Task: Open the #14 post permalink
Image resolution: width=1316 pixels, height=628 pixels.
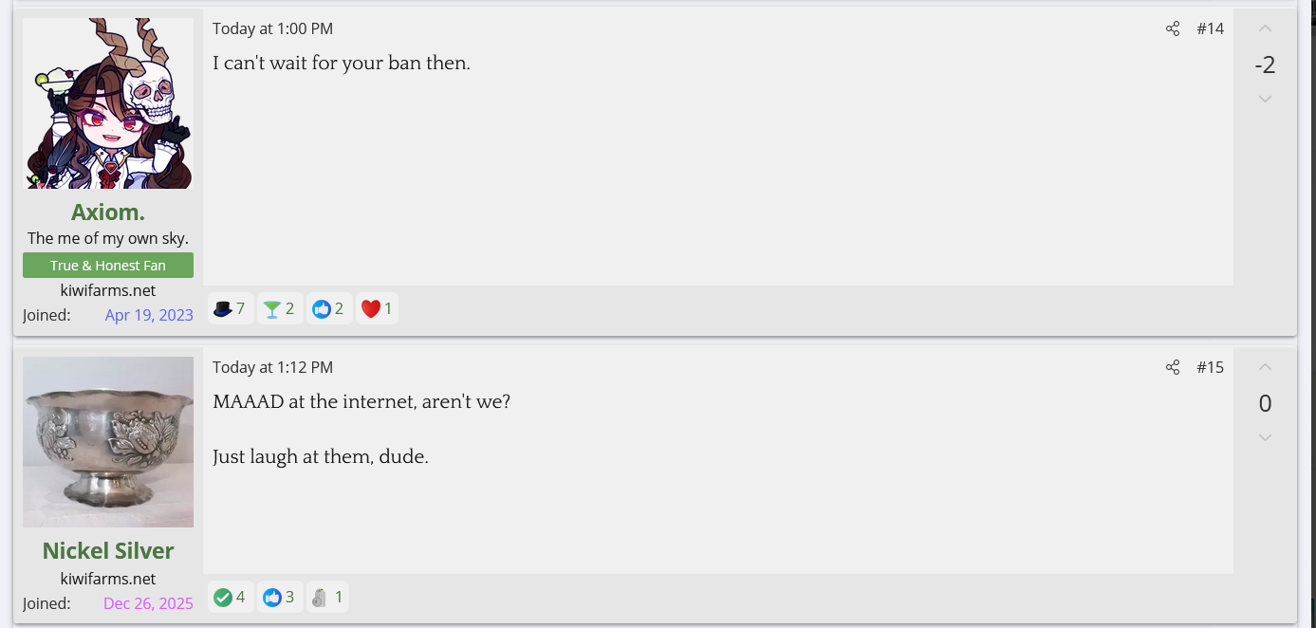Action: 1210,28
